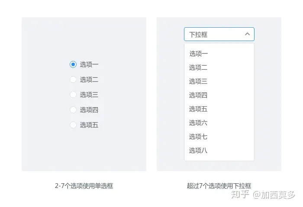Click the caption 超过7个选项使用下拉框
This screenshot has height=207, width=303.
[x=219, y=186]
